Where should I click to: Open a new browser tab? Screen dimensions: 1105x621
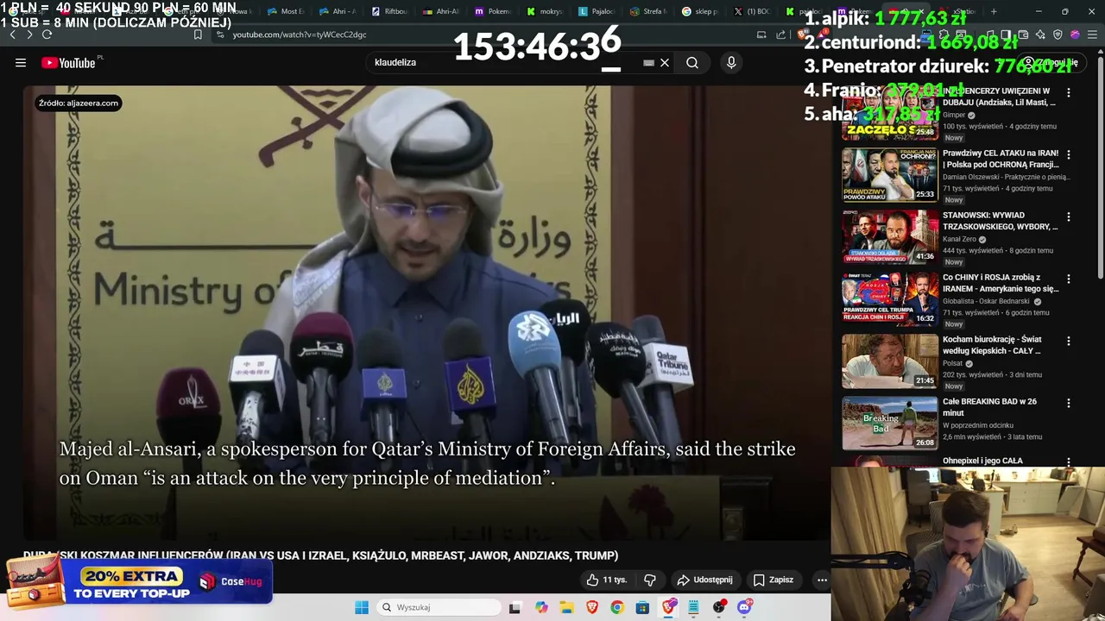pos(994,11)
